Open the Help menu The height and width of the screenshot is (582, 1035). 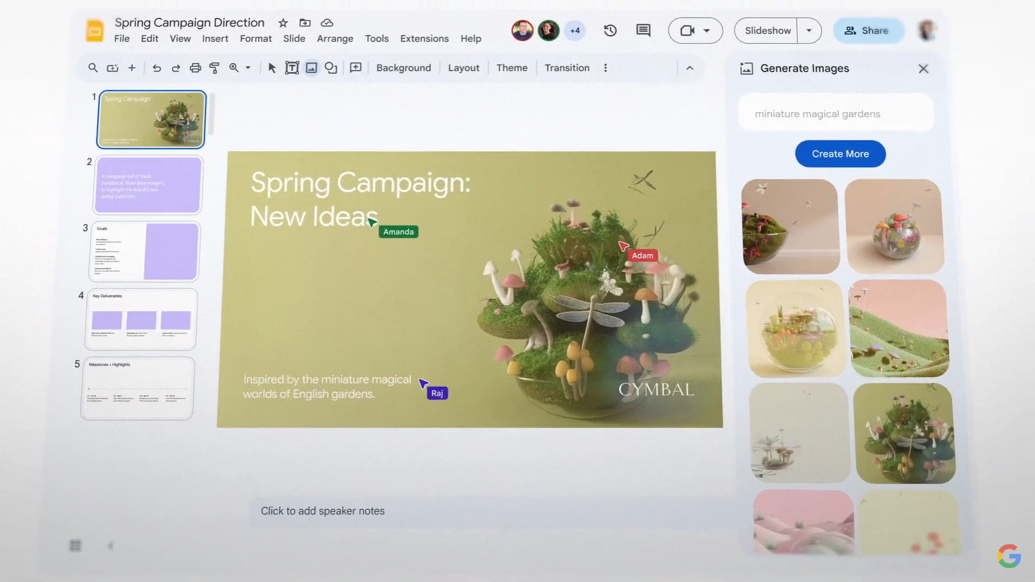coord(471,39)
